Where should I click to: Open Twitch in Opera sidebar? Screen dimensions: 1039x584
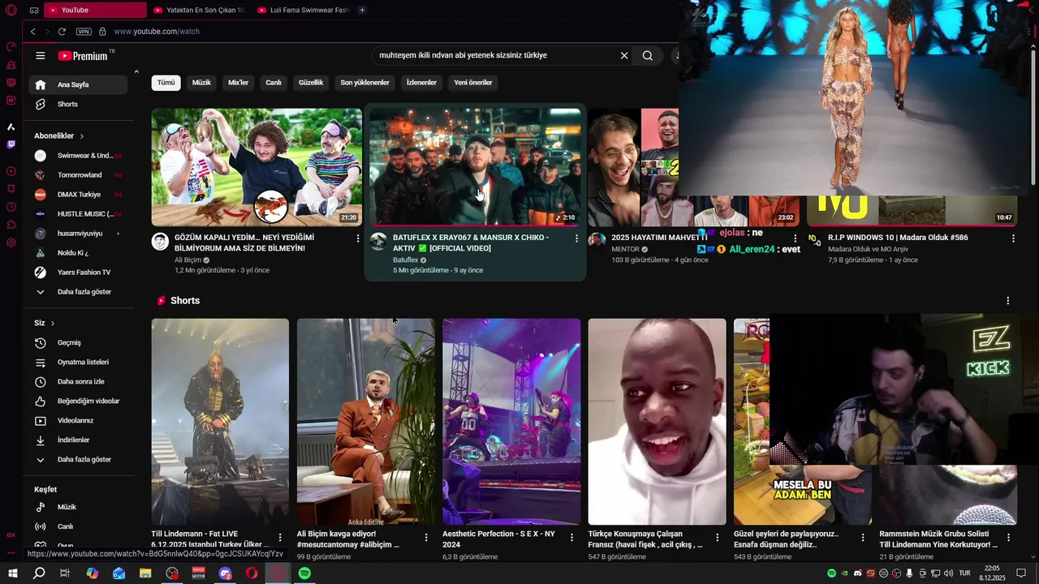(x=11, y=144)
